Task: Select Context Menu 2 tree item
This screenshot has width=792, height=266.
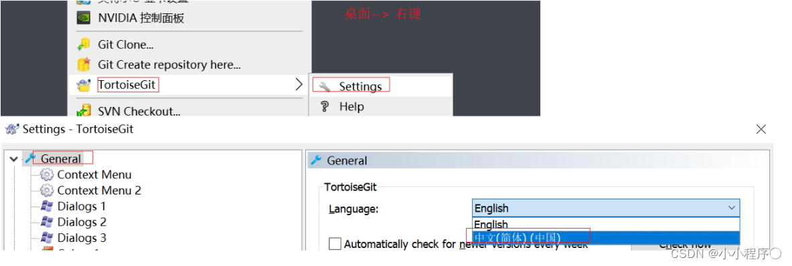Action: click(x=99, y=190)
